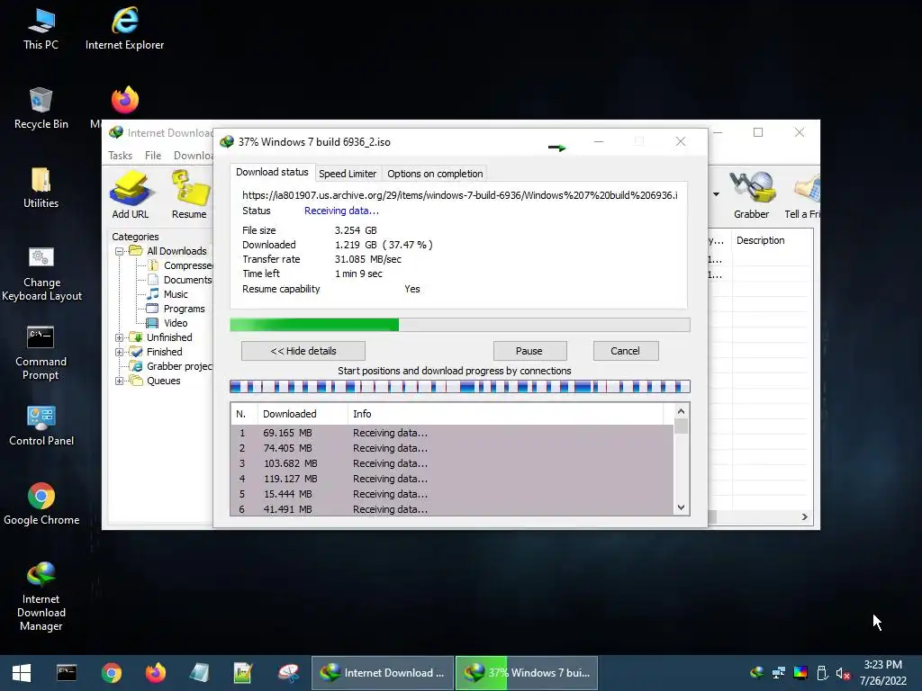
Task: Open the Options on completion tab
Action: tap(435, 174)
